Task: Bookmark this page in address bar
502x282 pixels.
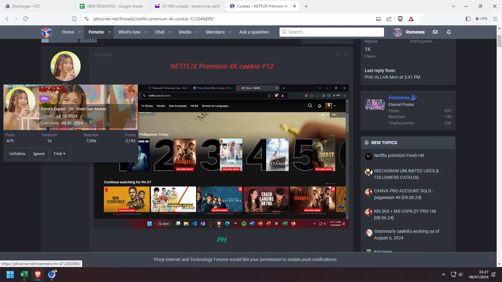Action: point(74,19)
